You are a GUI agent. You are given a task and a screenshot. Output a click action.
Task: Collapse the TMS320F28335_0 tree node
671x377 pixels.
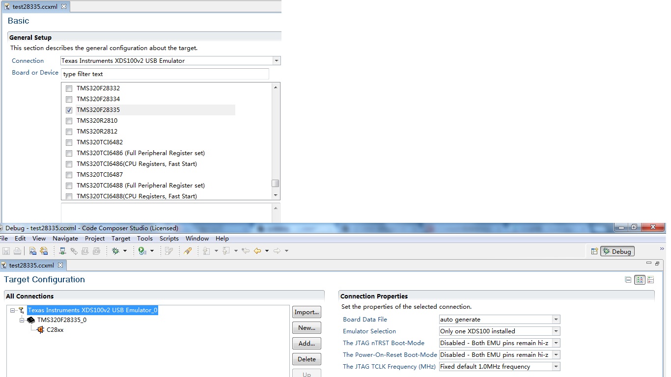pyautogui.click(x=22, y=320)
